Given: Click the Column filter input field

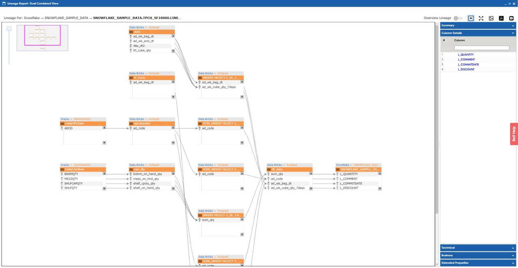Looking at the screenshot, I should click(x=481, y=48).
